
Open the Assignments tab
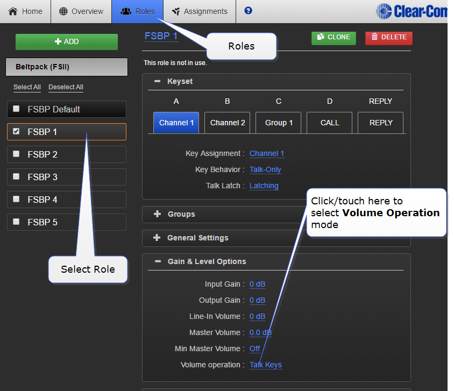[x=200, y=11]
